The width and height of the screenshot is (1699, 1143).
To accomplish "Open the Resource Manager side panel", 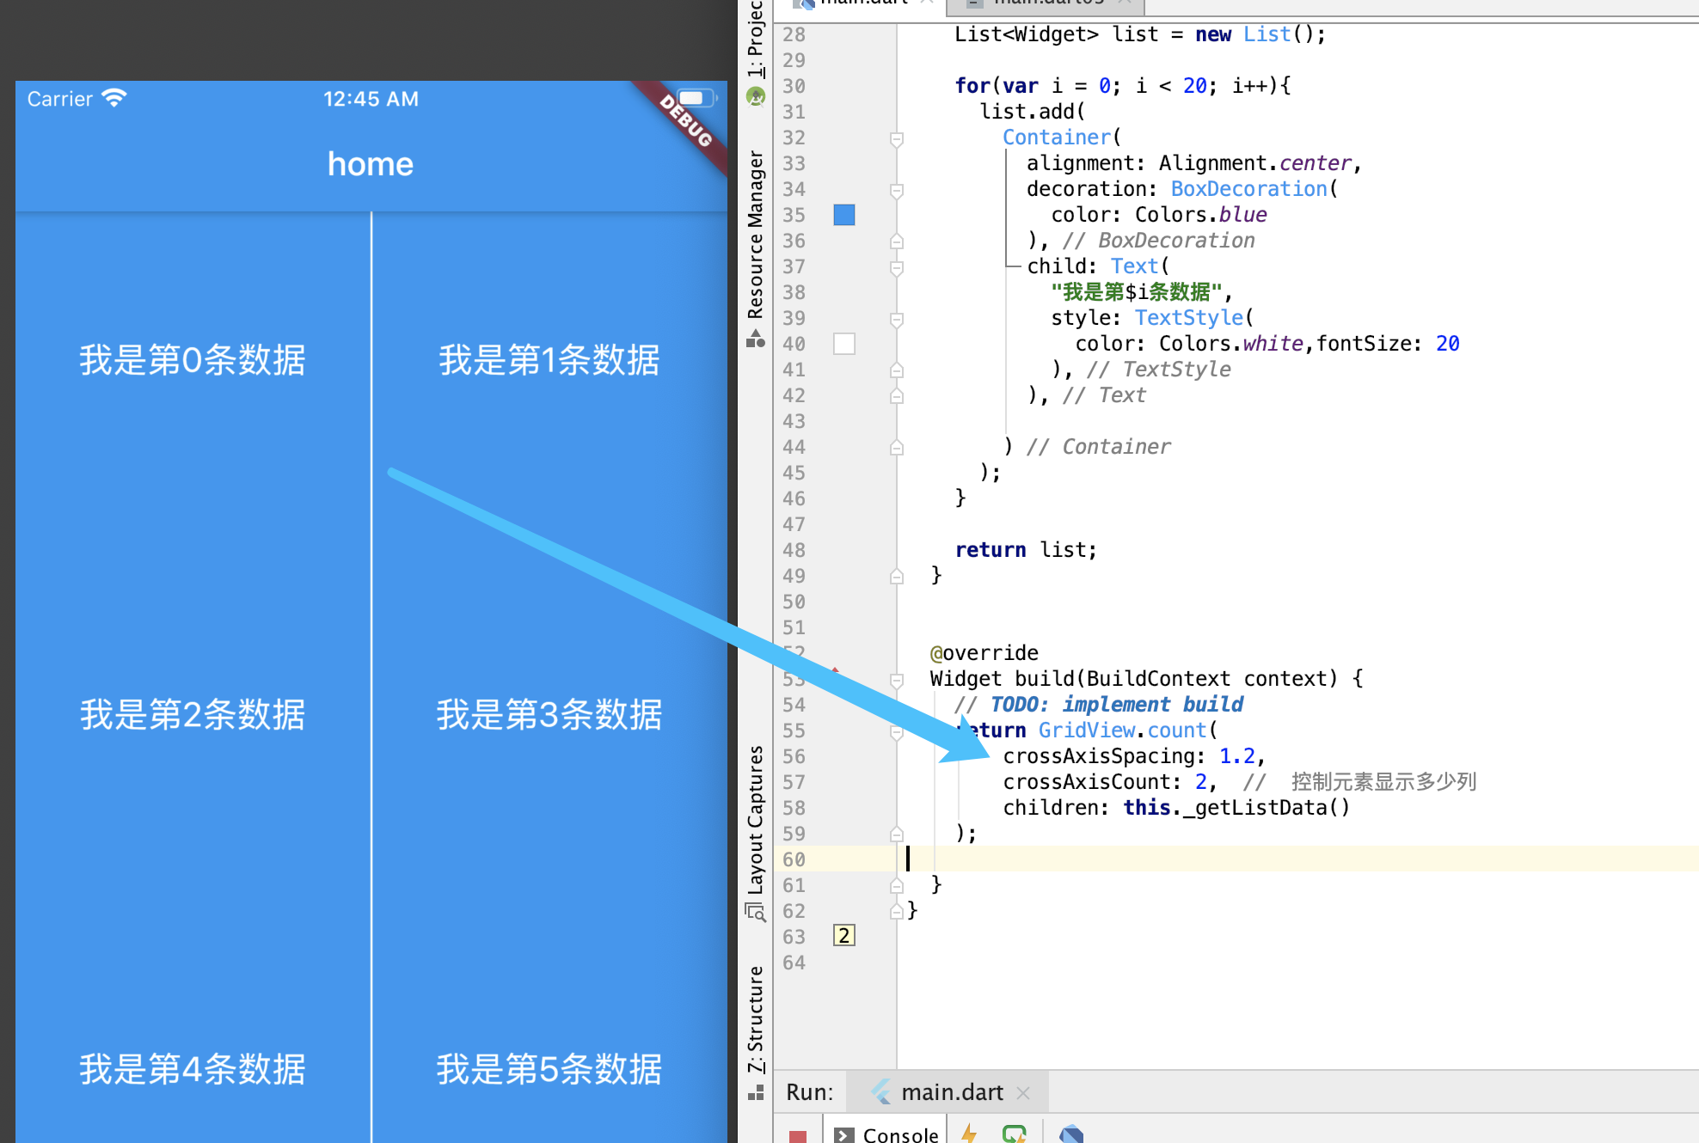I will [756, 234].
